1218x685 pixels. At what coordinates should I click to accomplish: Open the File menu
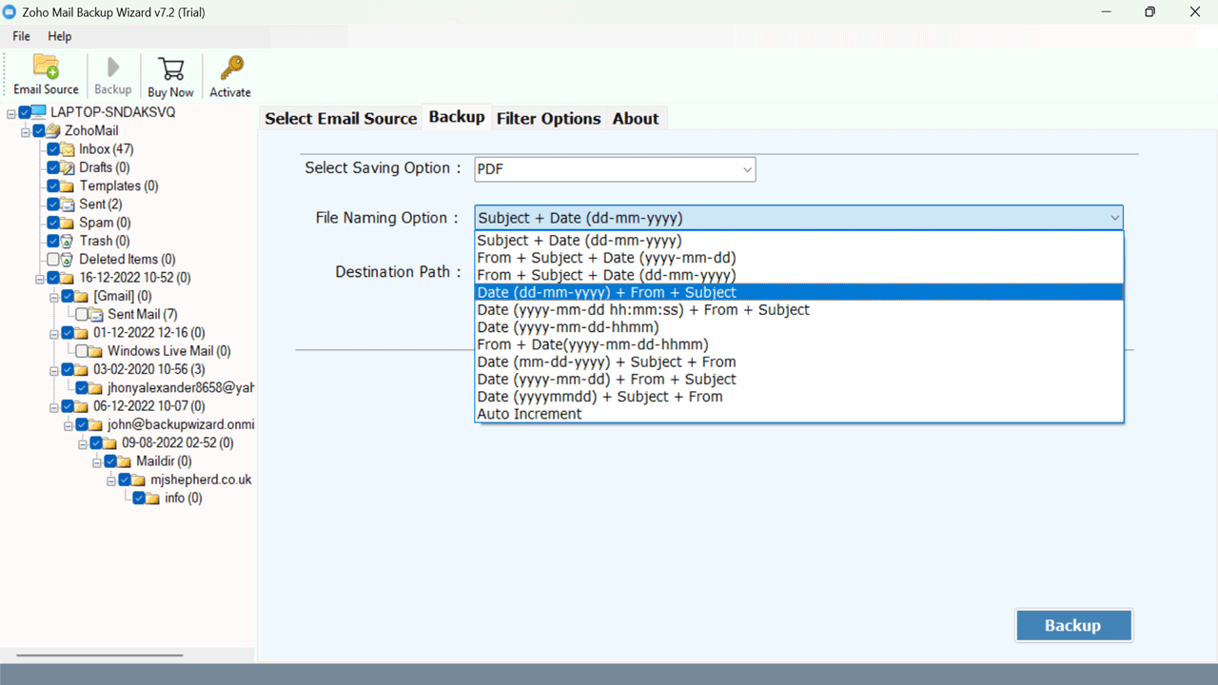(21, 36)
